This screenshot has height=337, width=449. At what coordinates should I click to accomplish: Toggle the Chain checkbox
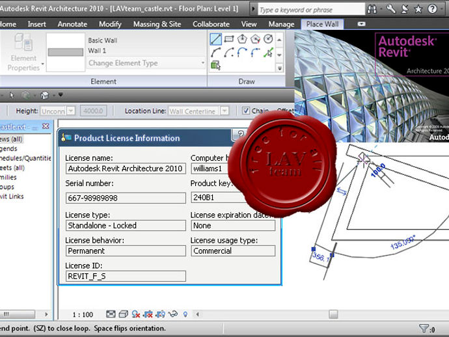(246, 111)
